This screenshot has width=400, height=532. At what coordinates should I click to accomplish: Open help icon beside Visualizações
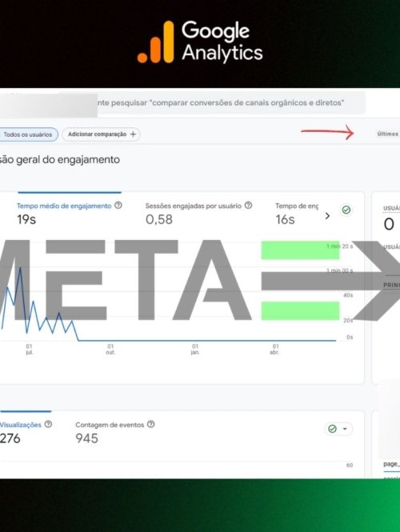click(49, 424)
